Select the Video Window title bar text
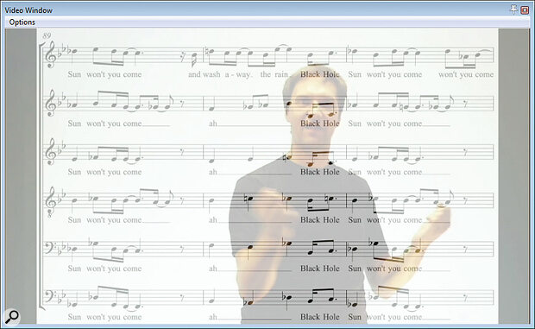Viewport: 535px width, 329px height. click(28, 10)
